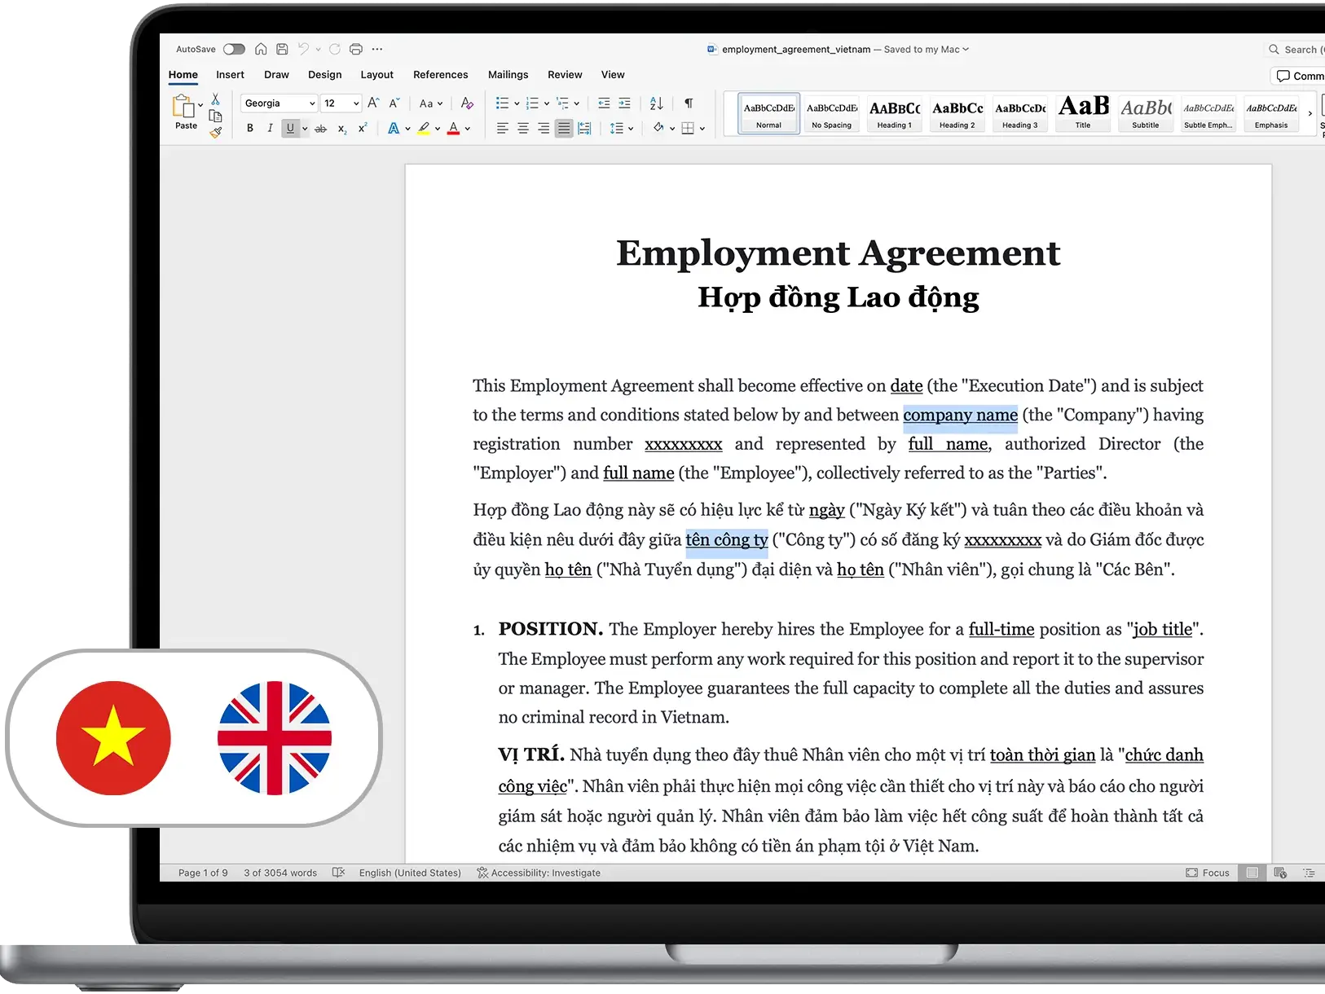The image size is (1325, 994).
Task: Apply the yellow text highlight color
Action: coord(424,128)
